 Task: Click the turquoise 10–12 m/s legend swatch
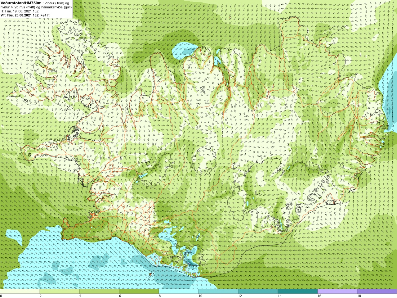[x=218, y=291]
